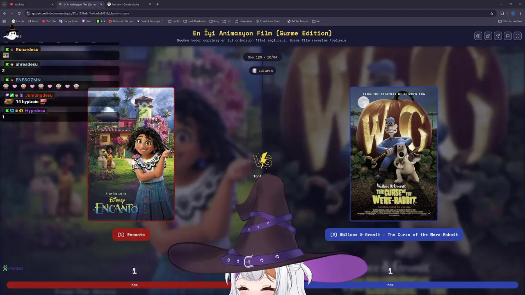Screen dimensions: 525x295
Task: Open the Twitch bookmark
Action: tap(88, 21)
